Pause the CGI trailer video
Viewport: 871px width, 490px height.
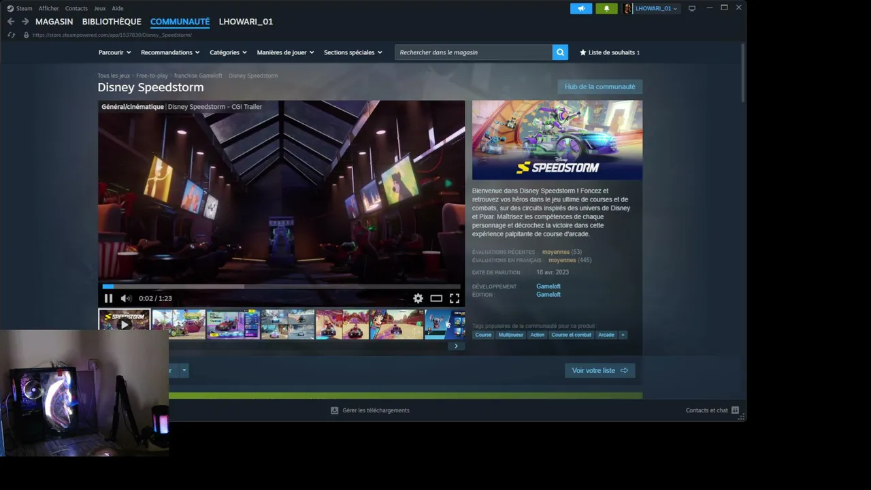point(108,298)
